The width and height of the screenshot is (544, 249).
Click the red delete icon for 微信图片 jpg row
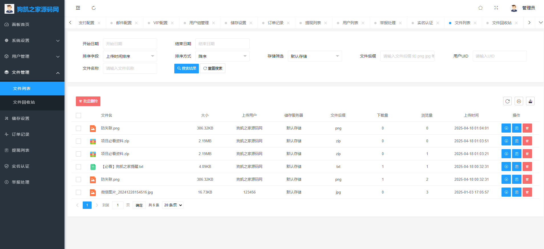527,192
